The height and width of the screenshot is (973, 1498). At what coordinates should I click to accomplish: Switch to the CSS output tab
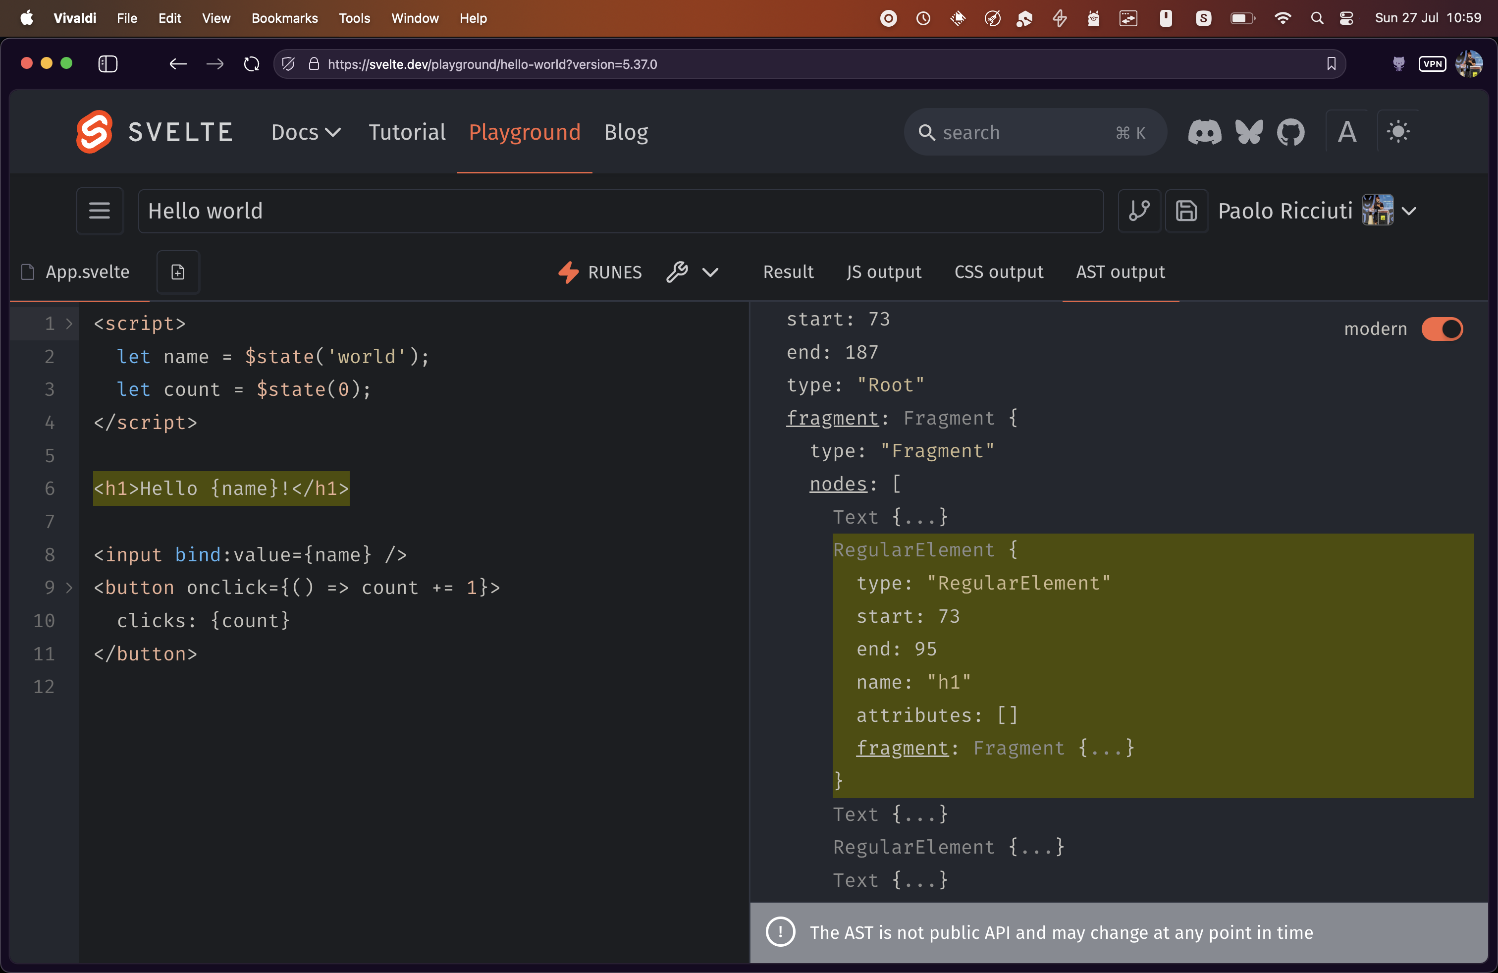point(998,272)
